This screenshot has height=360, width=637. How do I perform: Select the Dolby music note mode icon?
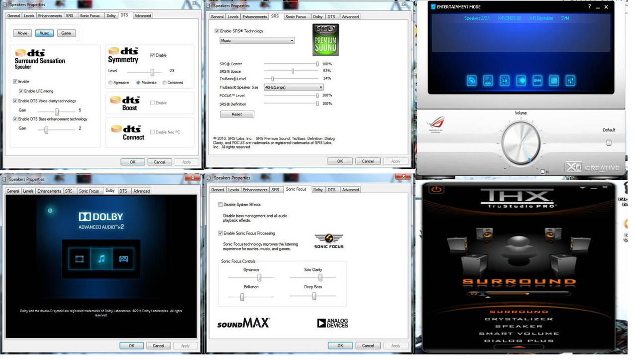click(102, 258)
